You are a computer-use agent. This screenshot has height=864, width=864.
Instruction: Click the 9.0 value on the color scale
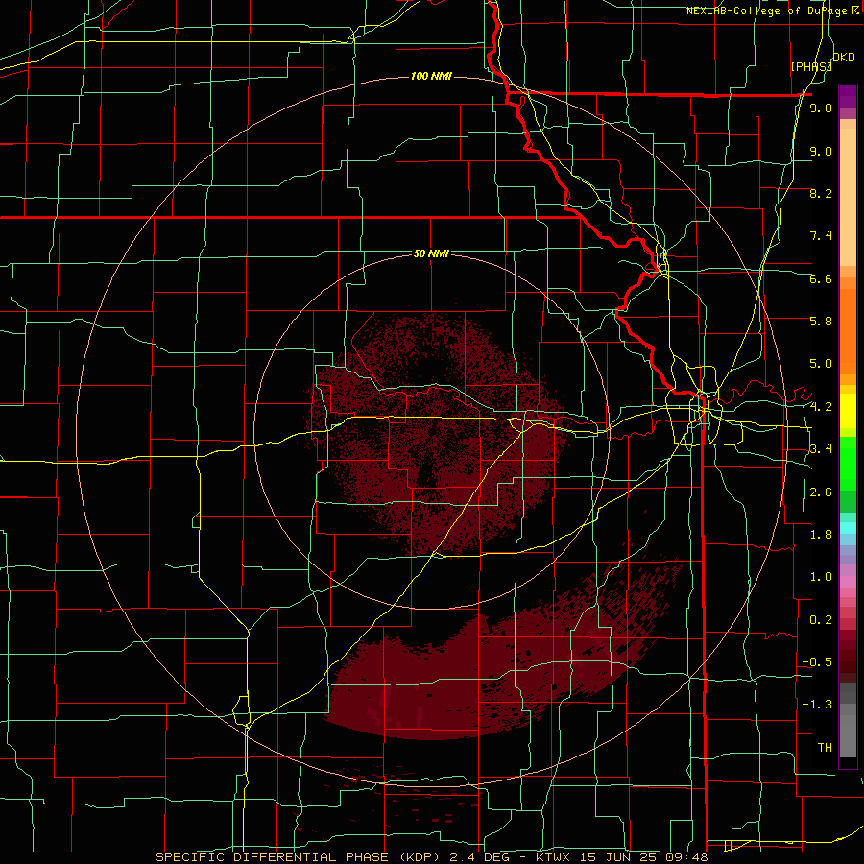click(821, 151)
